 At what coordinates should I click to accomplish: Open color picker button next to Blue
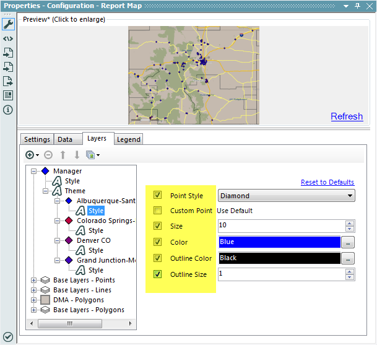click(x=348, y=242)
